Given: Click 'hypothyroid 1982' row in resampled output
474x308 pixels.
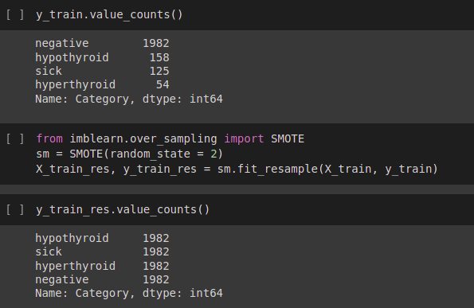Looking at the screenshot, I should click(102, 238).
